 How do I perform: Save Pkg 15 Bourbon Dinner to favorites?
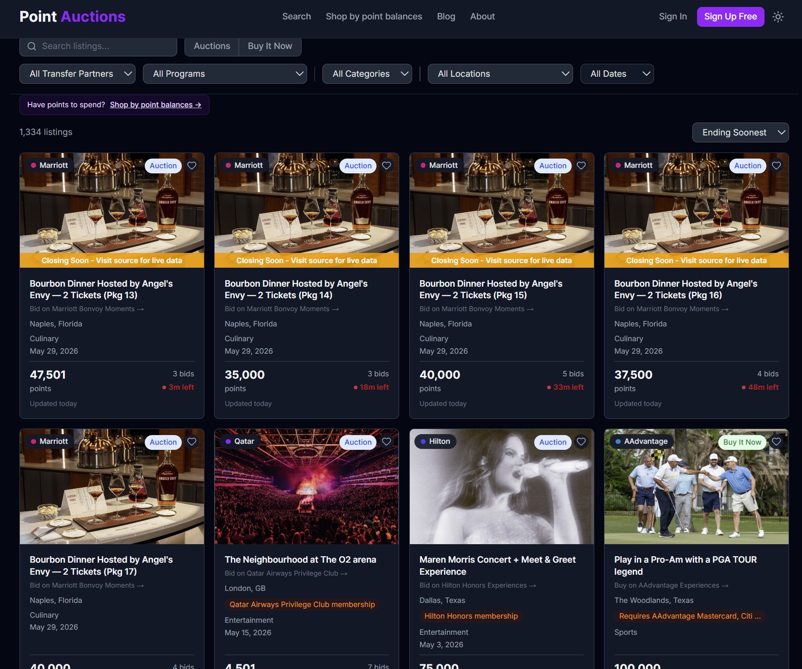point(581,166)
